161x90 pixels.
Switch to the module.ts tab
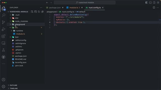click(74, 7)
